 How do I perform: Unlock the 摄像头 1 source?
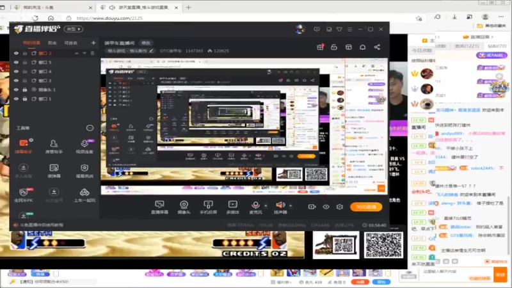25,90
